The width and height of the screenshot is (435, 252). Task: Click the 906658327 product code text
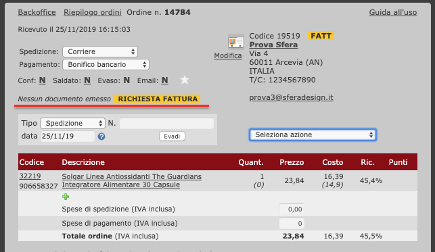click(x=39, y=186)
